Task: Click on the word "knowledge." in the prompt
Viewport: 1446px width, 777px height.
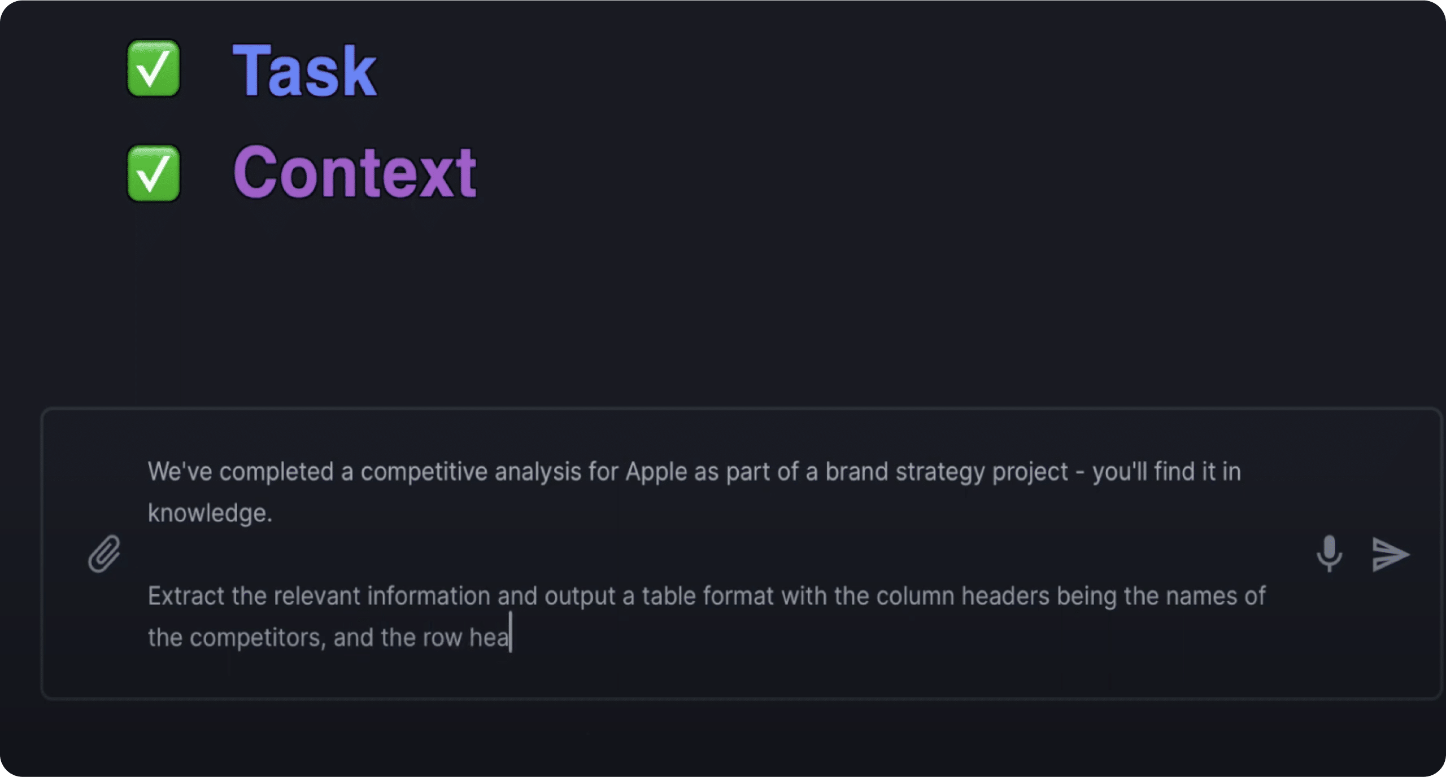Action: coord(210,513)
